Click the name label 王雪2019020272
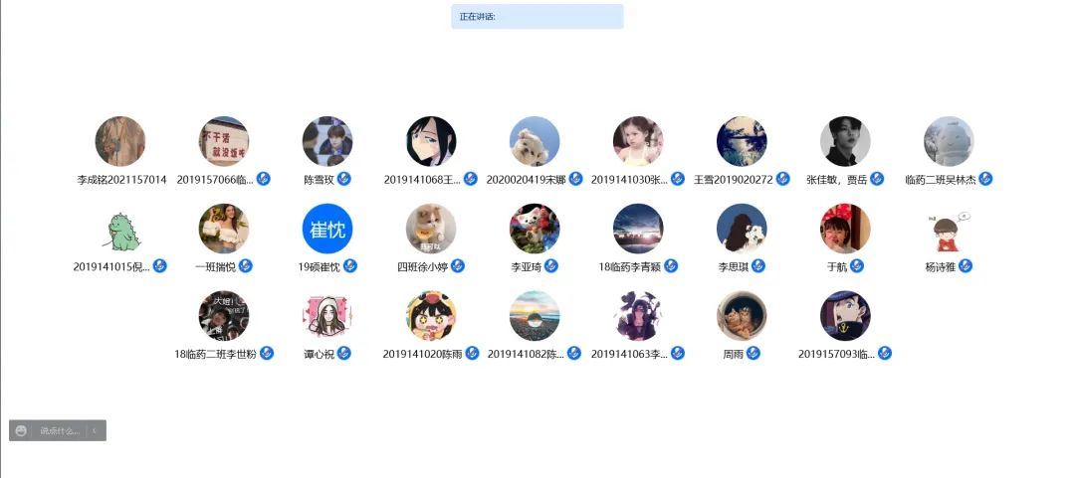 733,180
